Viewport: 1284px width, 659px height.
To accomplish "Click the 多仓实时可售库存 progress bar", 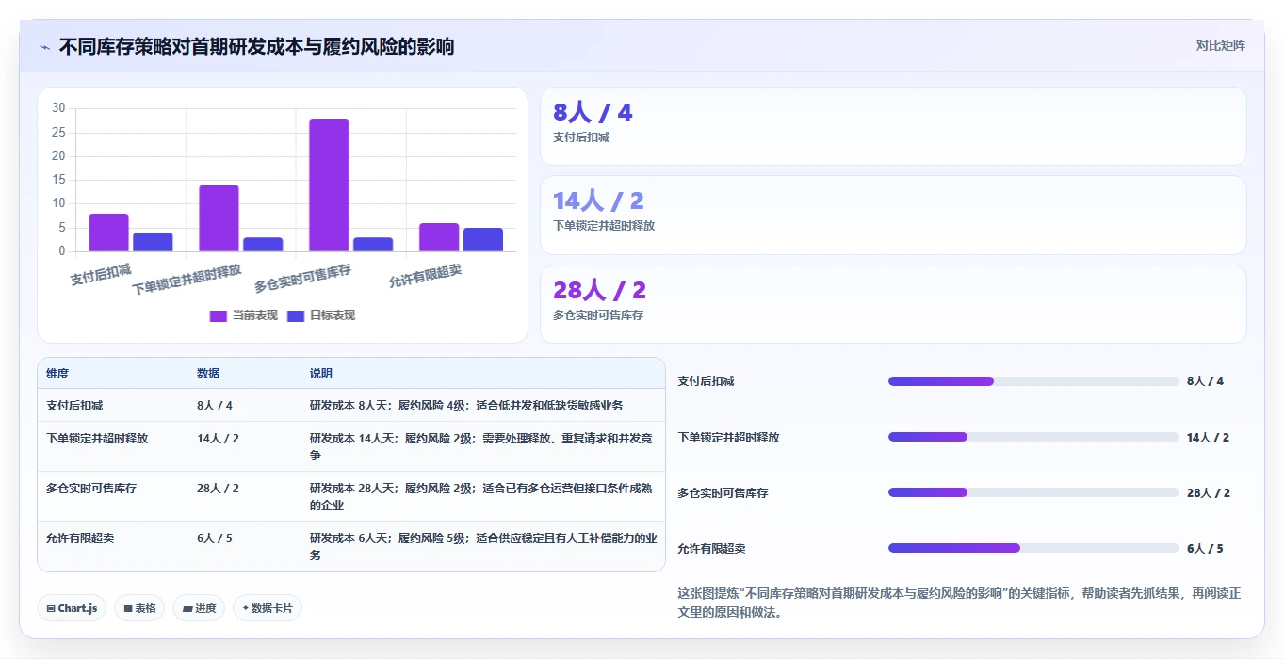I will (1033, 492).
